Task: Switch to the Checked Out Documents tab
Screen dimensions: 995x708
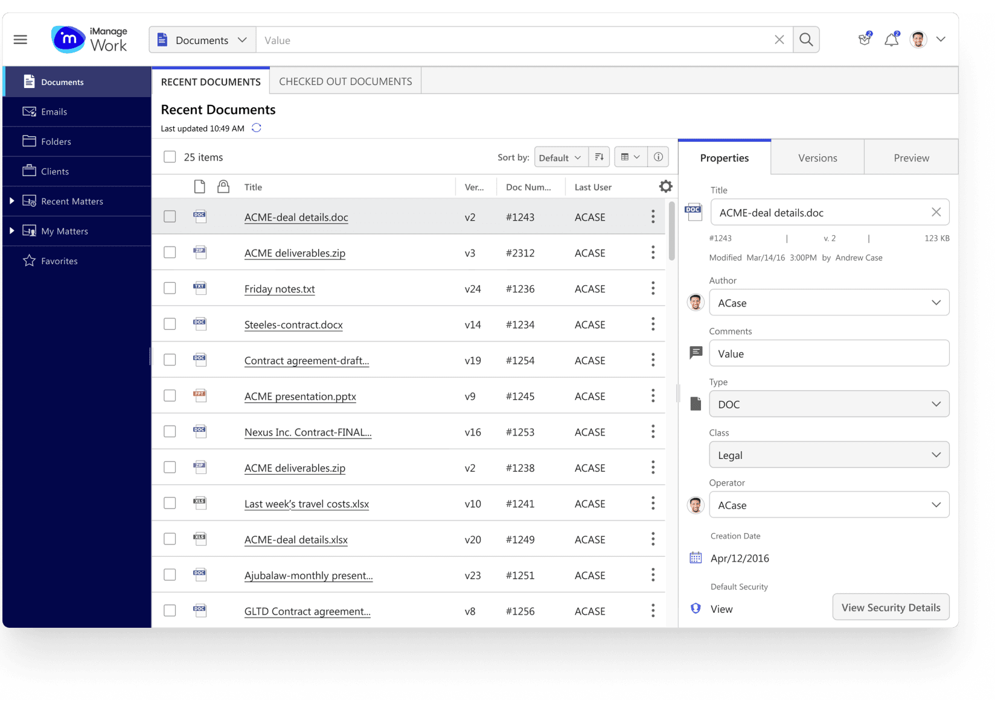Action: [345, 80]
